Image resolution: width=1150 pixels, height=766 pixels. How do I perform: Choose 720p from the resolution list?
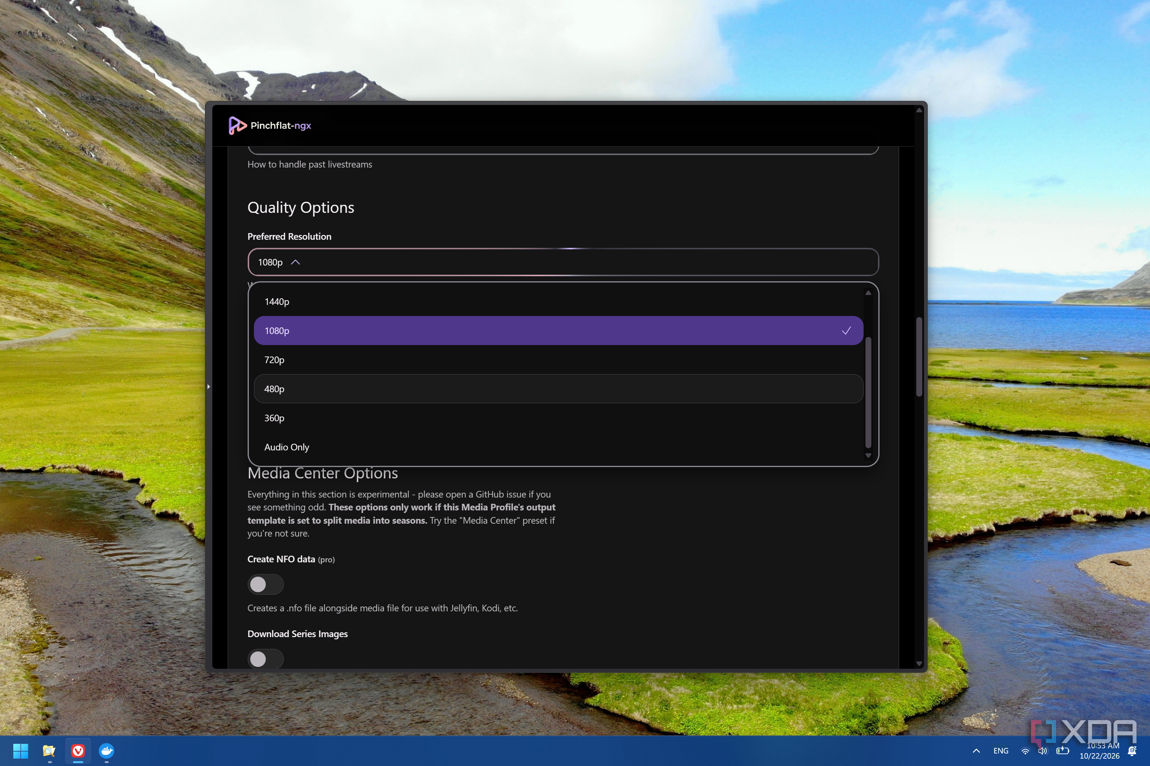[558, 360]
